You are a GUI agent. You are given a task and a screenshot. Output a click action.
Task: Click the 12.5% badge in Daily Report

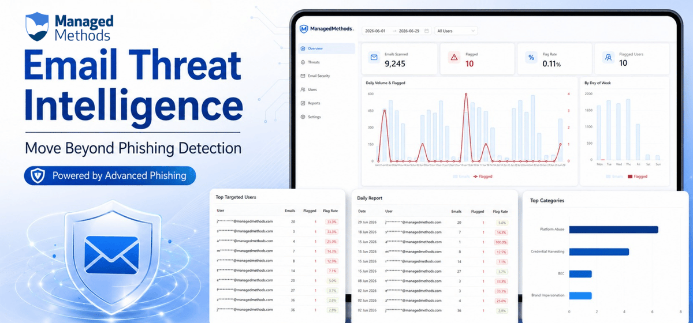[501, 251]
